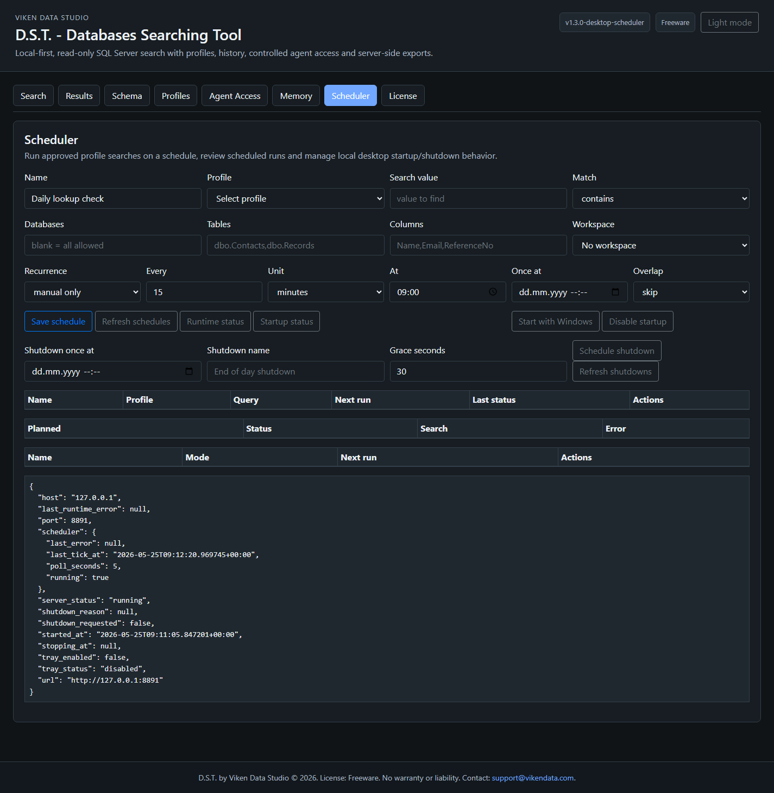Click the Once at datetime field
The image size is (774, 793).
569,292
